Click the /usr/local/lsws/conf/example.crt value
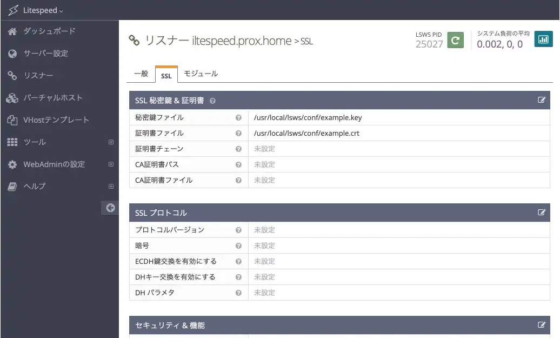Viewport: 560px width, 338px height. (x=306, y=133)
